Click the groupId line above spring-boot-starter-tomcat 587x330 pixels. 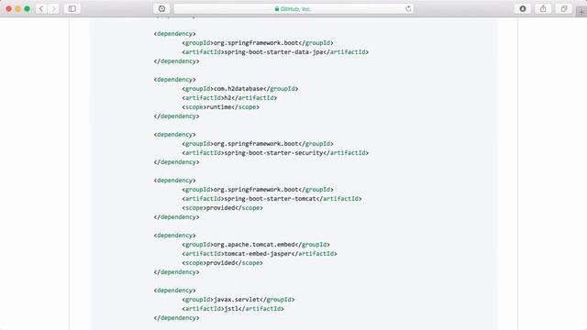point(258,190)
